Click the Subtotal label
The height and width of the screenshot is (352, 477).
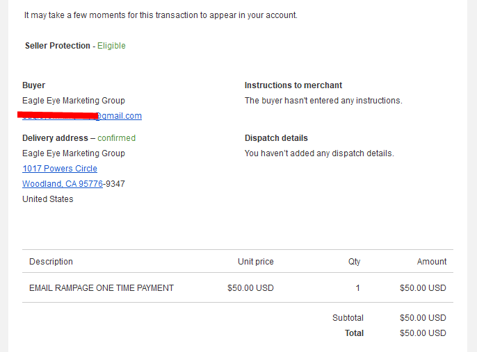(x=348, y=318)
